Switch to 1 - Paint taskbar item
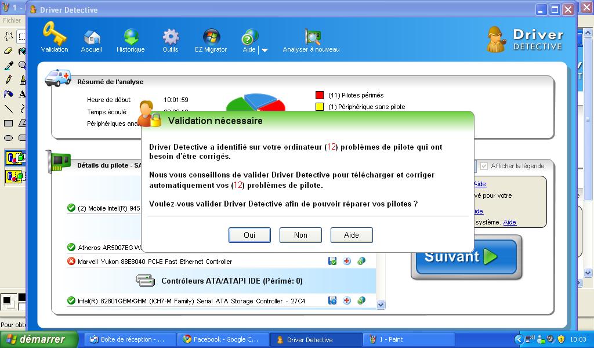 [409, 339]
